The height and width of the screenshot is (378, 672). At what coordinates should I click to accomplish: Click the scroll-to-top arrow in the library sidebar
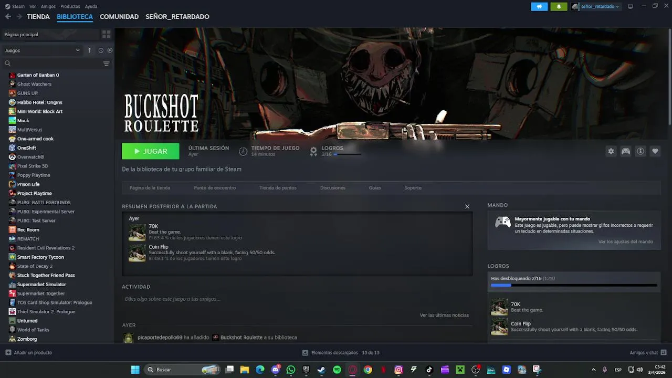(89, 50)
